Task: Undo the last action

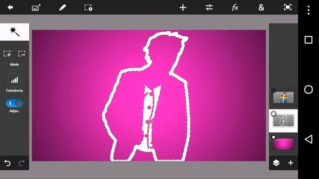Action: [x=7, y=163]
